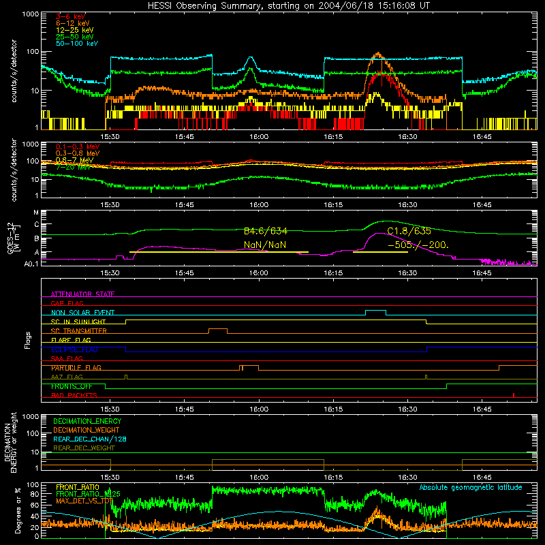Select the SC_IN_SUNLIGHT flag label
The width and height of the screenshot is (545, 545).
(x=78, y=322)
